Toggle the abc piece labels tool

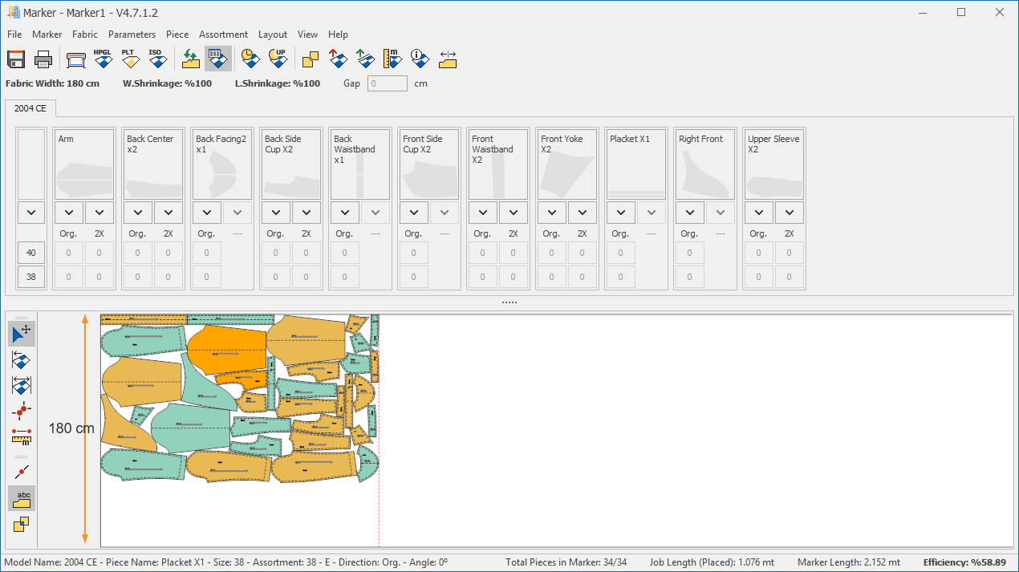point(22,498)
